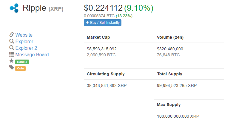
Task: Click the $320,480,000 volume value
Action: (x=170, y=49)
